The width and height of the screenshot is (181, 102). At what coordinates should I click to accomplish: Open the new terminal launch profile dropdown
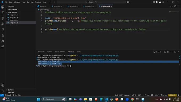[x=163, y=52]
